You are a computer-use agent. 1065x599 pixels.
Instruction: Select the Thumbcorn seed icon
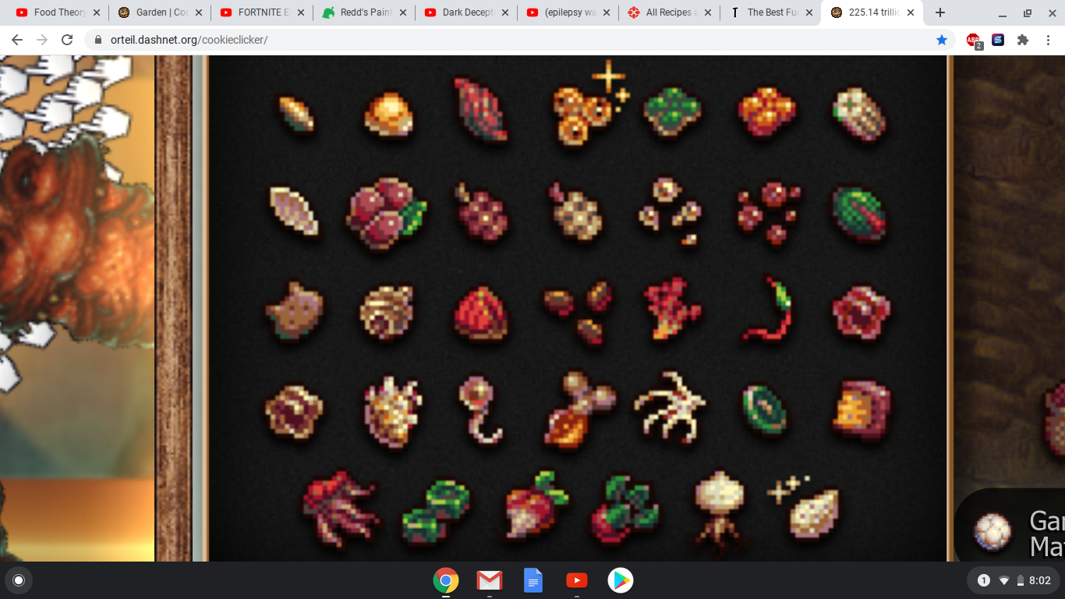coord(388,115)
